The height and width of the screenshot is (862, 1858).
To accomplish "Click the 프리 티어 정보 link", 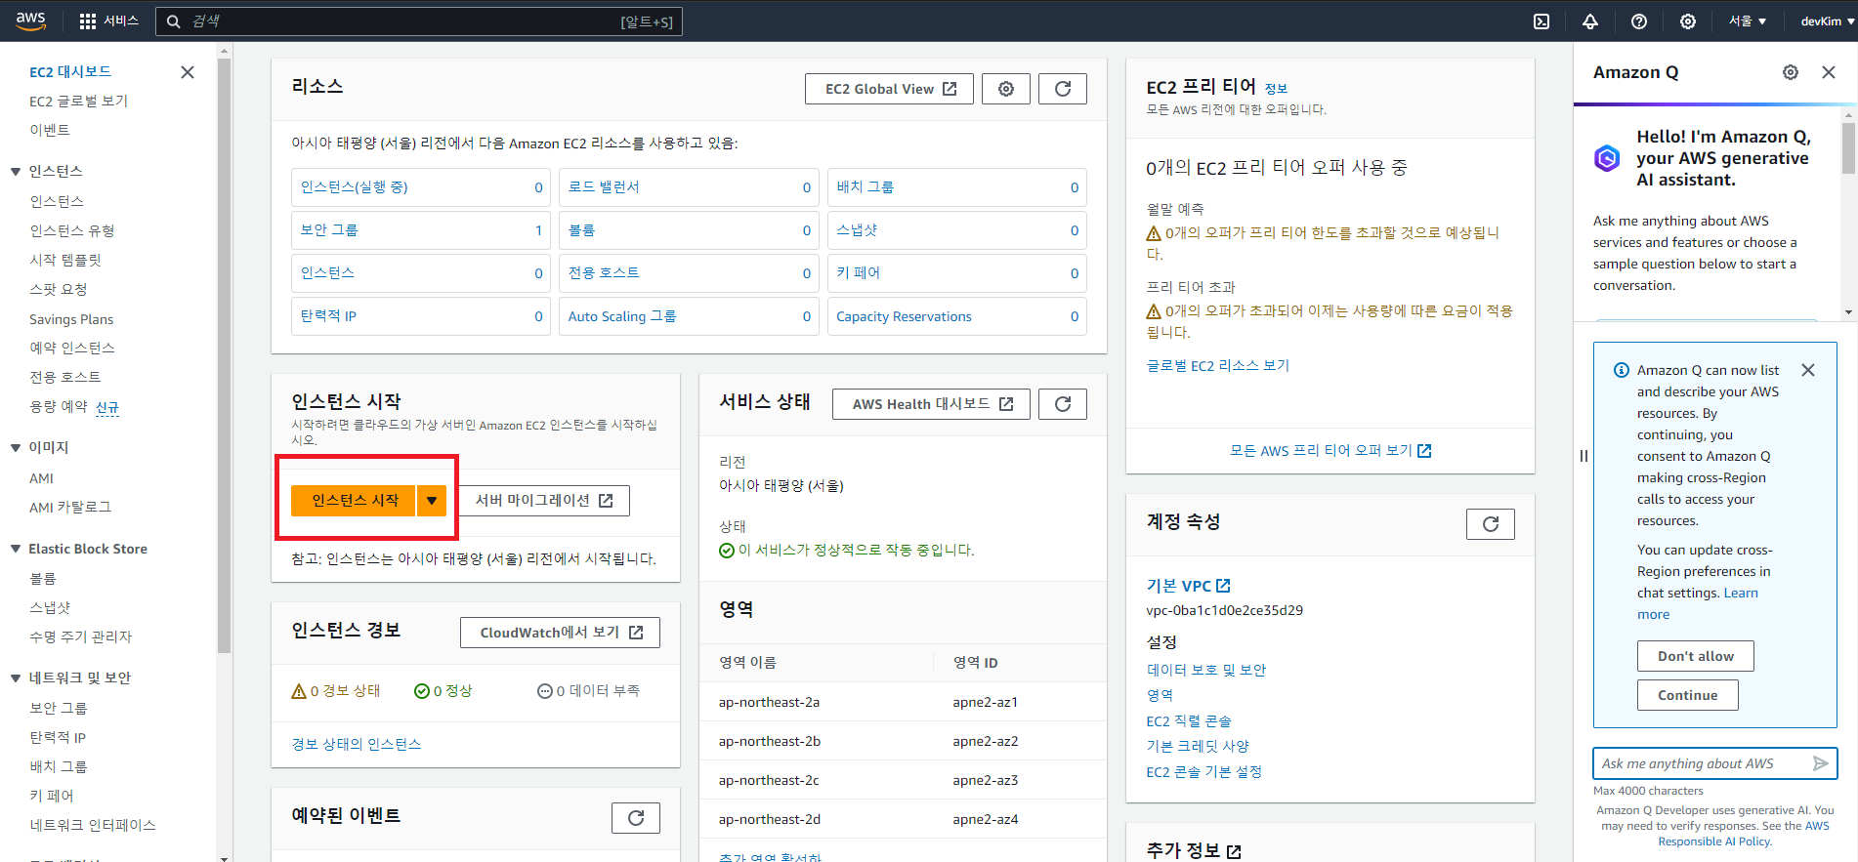I will click(x=1276, y=89).
